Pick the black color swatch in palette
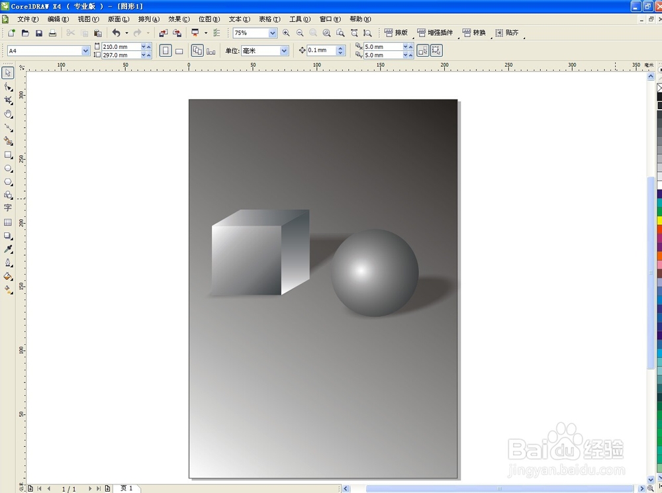662x493 pixels. pos(659,97)
